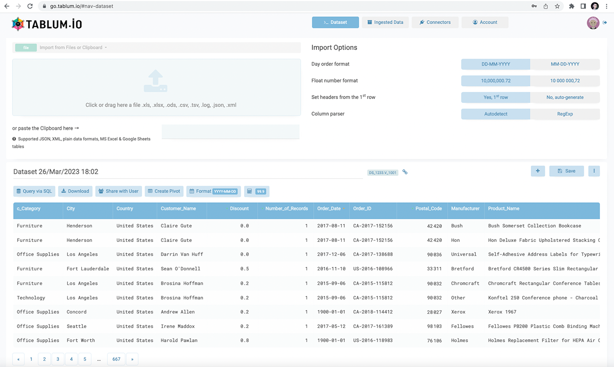Viewport: 614px width, 367px height.
Task: Go to last page 667
Action: [117, 359]
